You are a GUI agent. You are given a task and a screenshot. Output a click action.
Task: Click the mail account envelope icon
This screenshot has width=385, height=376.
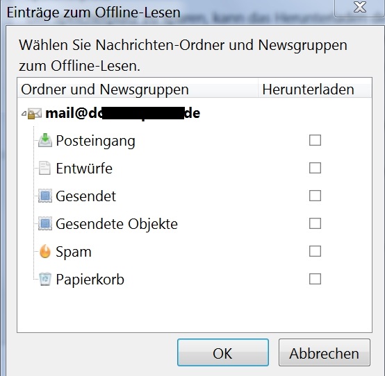click(x=34, y=114)
